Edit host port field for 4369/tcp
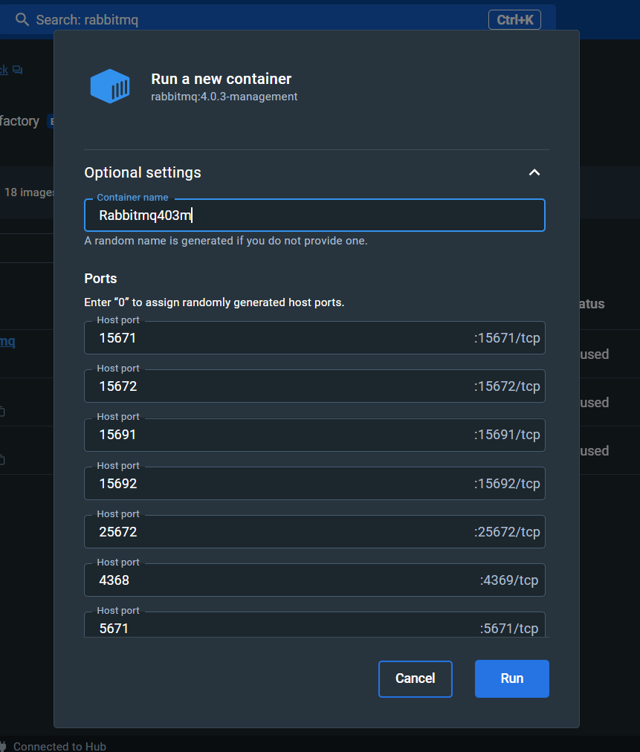This screenshot has width=640, height=752. (314, 580)
